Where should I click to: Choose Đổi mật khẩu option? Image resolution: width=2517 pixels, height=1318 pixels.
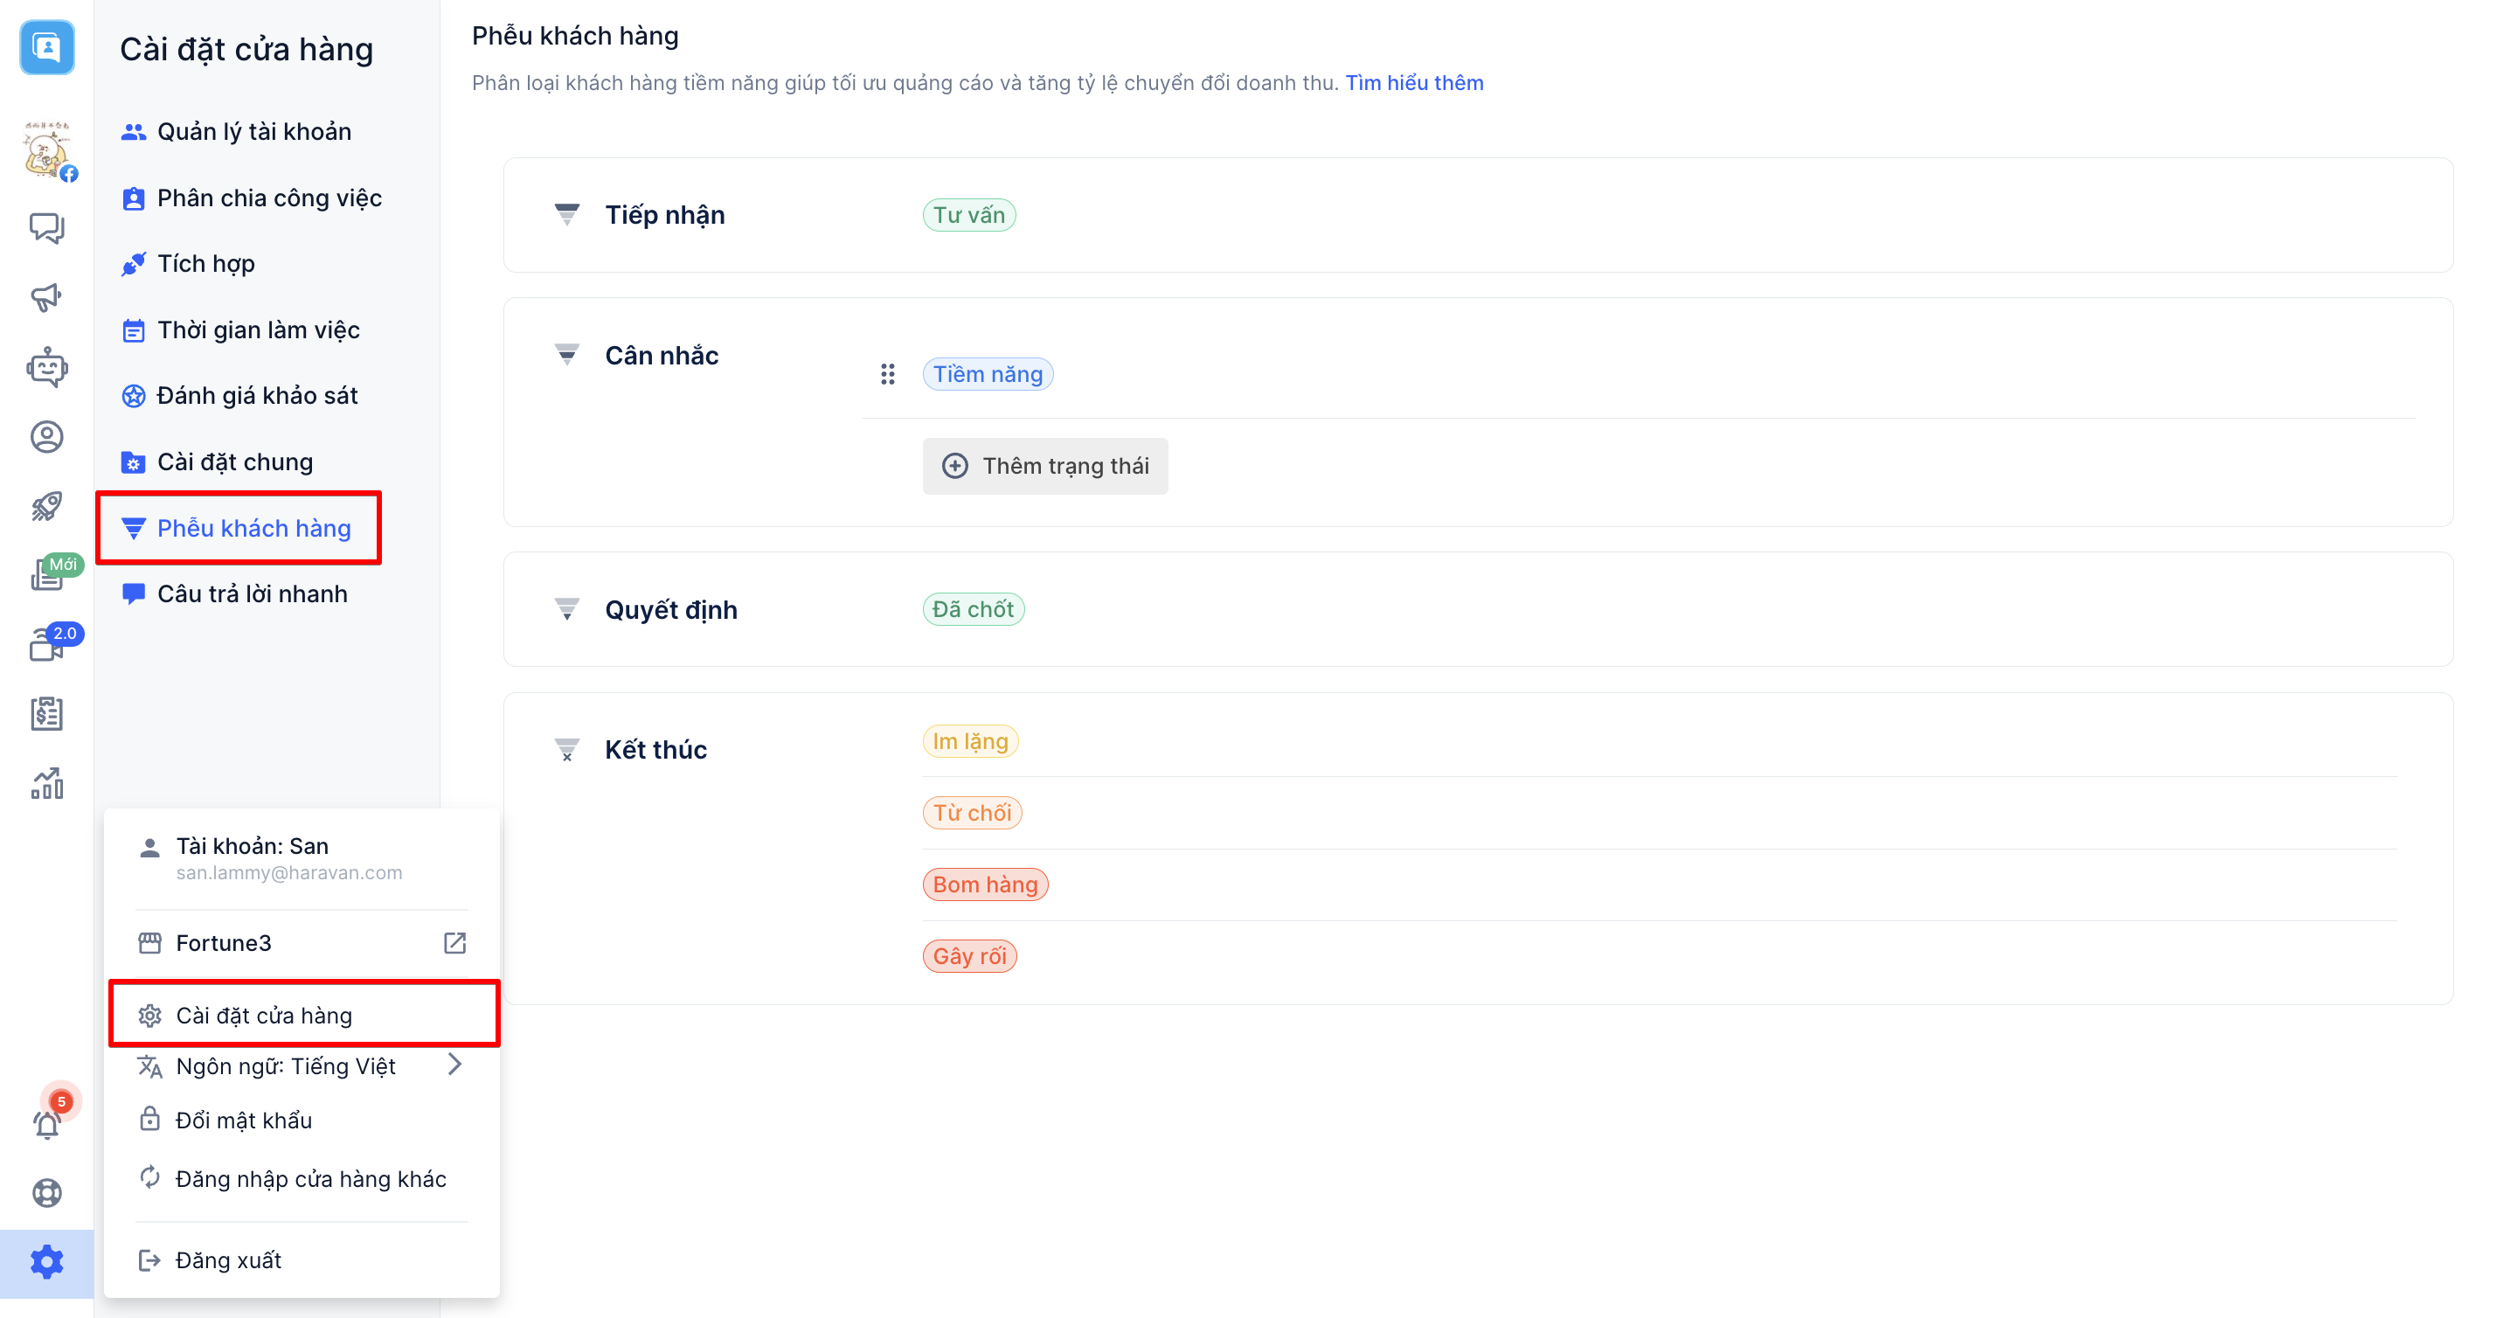pyautogui.click(x=243, y=1120)
